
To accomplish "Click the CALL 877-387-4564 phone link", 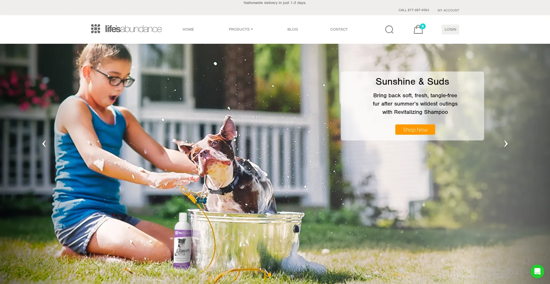I will click(414, 10).
